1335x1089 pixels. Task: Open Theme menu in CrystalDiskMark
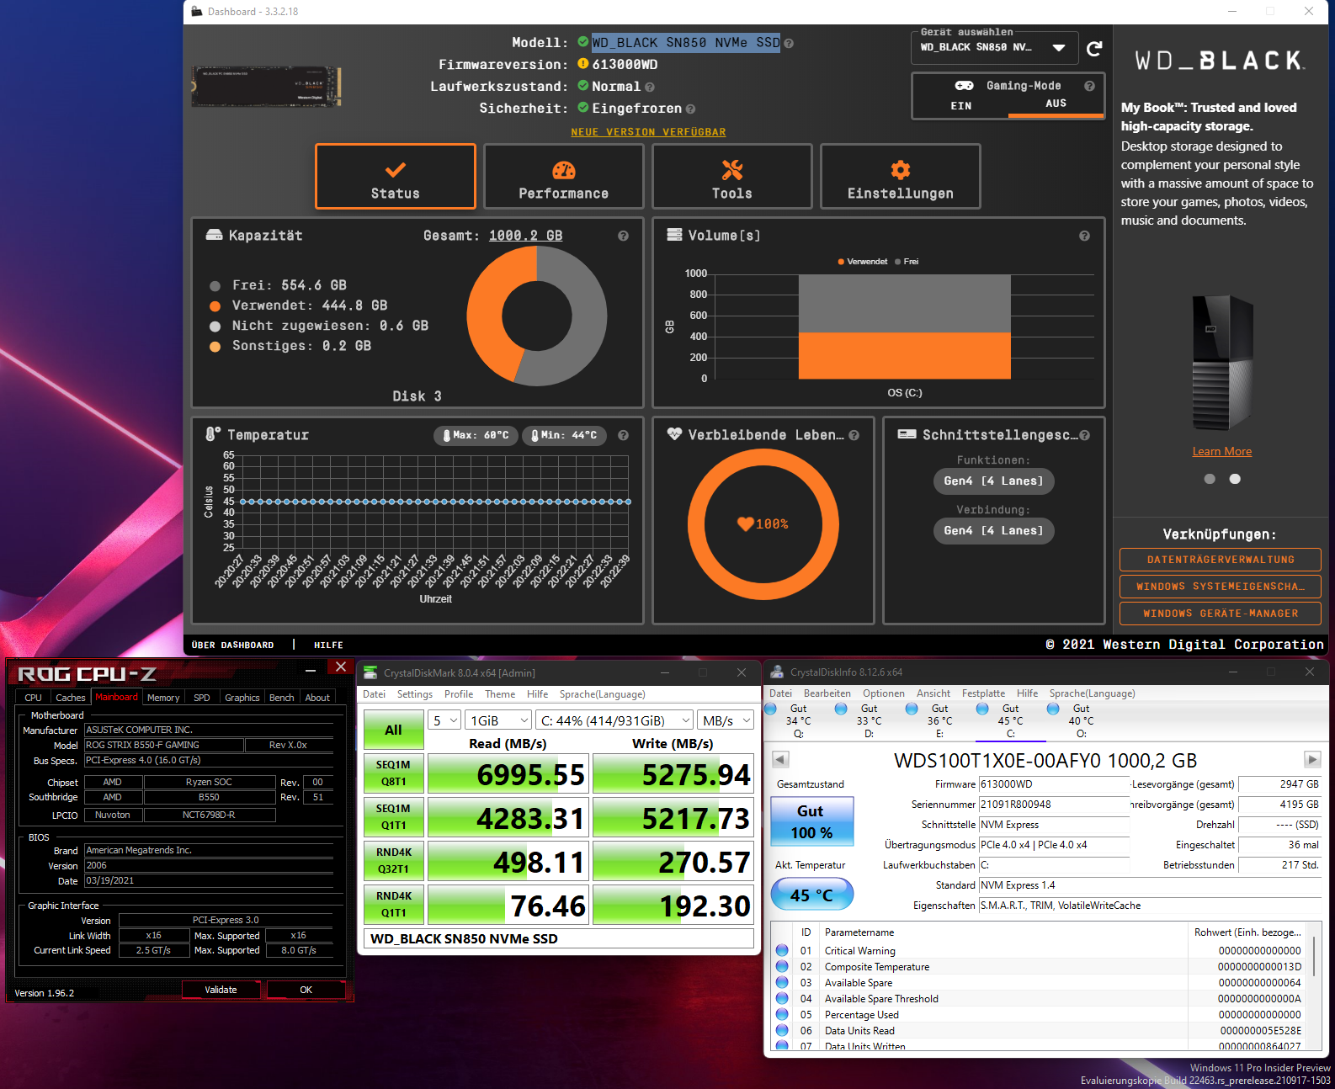(500, 694)
